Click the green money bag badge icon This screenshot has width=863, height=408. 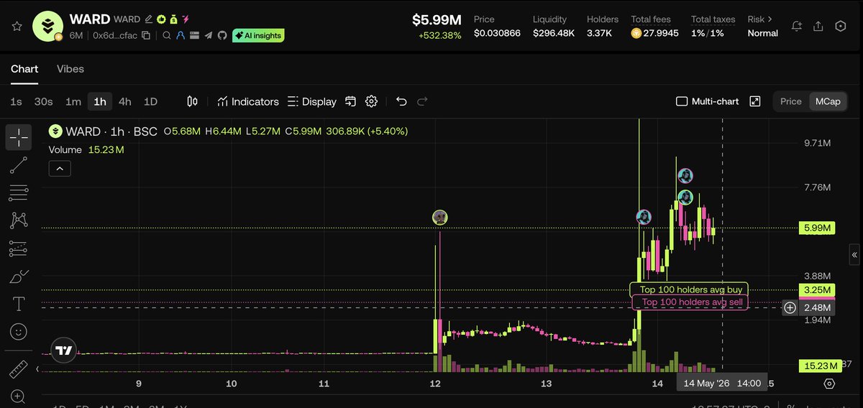click(x=173, y=19)
